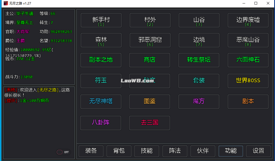Enter the 新手村 (1) area
275x161 pixels.
click(101, 20)
